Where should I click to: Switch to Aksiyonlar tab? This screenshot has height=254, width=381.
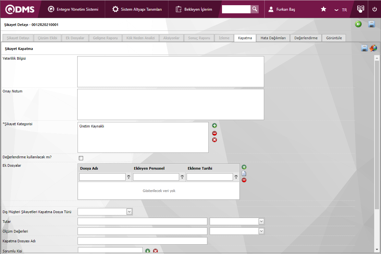coord(171,38)
